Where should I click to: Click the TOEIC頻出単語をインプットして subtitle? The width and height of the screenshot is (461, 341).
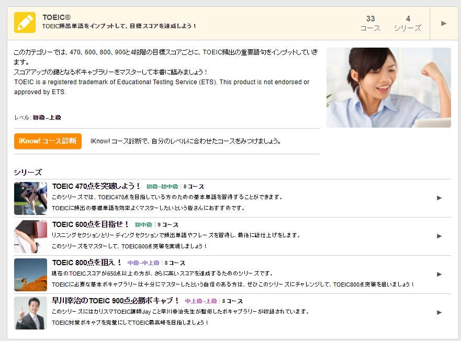(119, 26)
